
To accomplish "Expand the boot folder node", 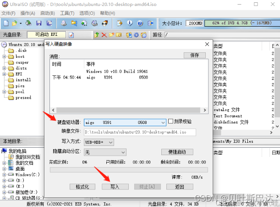I will (4, 56).
